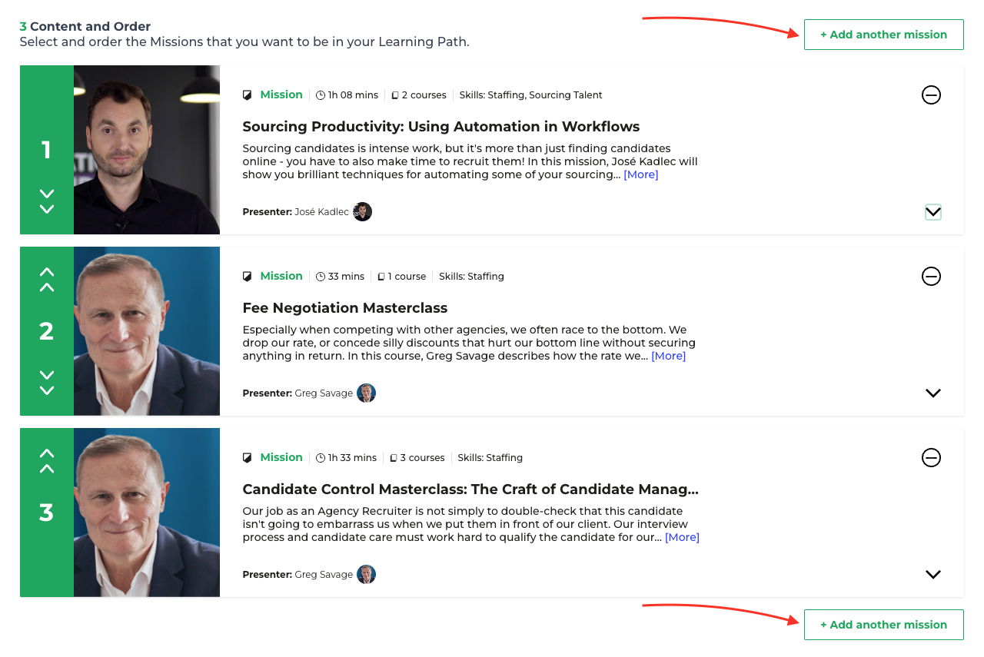Click Greg Savage avatar in Fee Negotiation card

coord(367,393)
